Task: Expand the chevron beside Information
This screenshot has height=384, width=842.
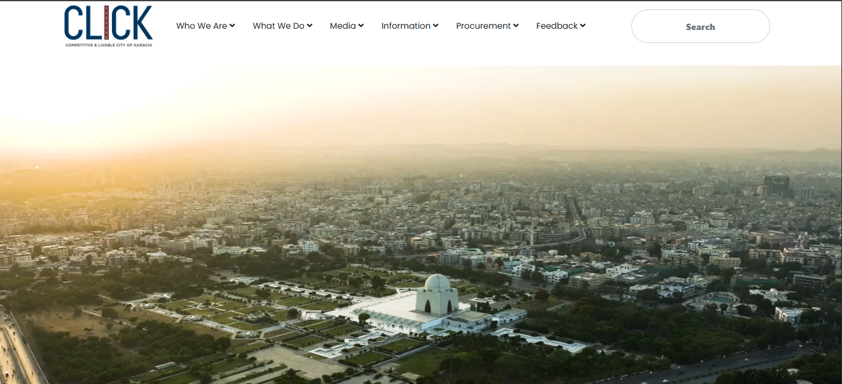Action: point(435,26)
